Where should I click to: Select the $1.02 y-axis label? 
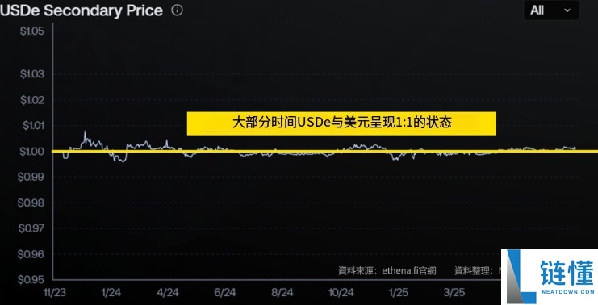[x=32, y=100]
